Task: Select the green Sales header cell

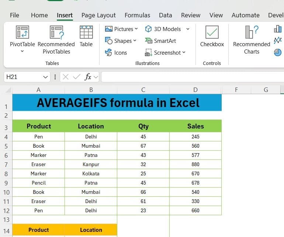Action: [195, 126]
